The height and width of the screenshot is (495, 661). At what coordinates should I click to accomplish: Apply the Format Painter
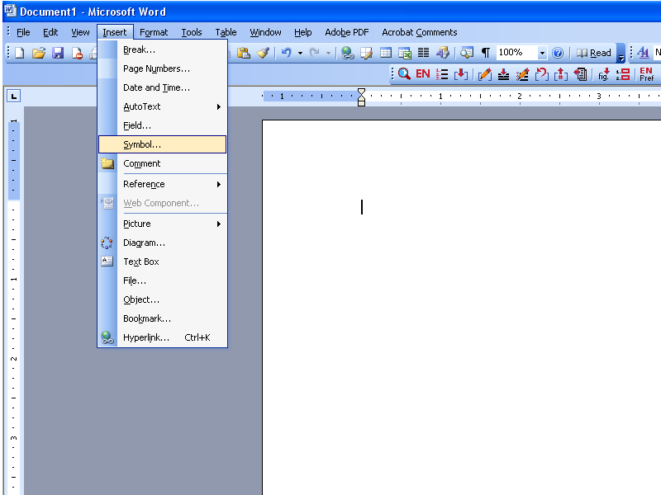point(263,53)
